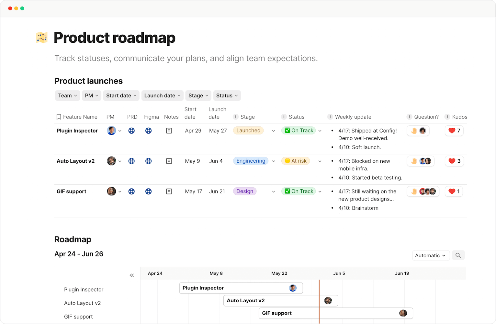
Task: Collapse the roadmap sidebar with double chevron
Action: pos(132,275)
